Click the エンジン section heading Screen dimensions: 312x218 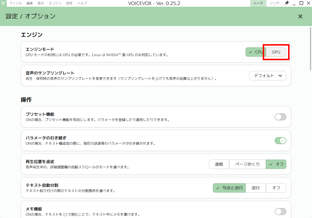click(x=32, y=35)
